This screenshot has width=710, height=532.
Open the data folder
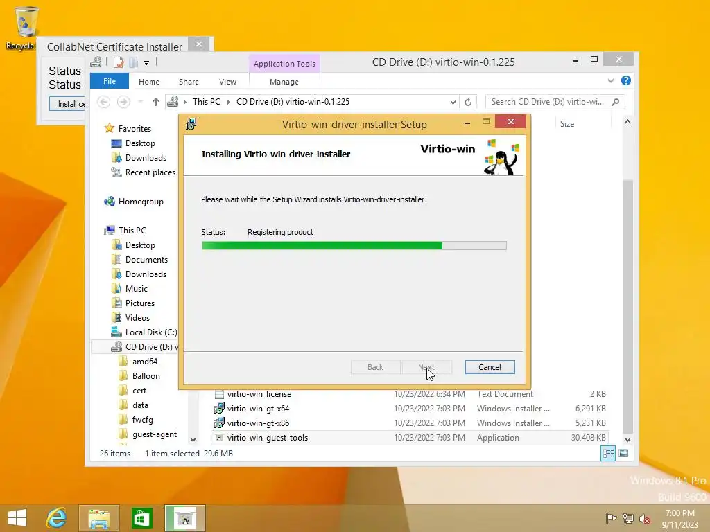140,405
